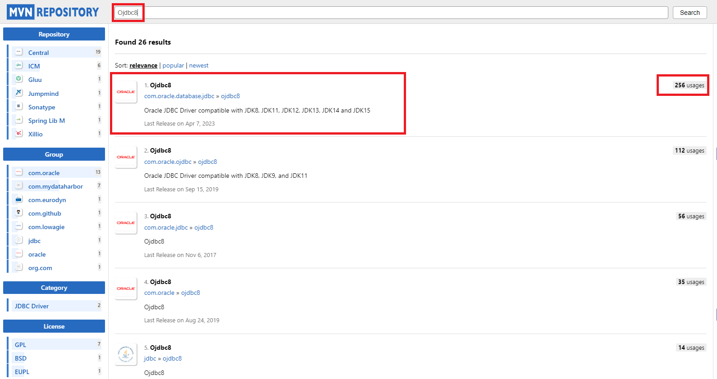
Task: Filter by com.mydataharbor group
Action: pos(55,186)
